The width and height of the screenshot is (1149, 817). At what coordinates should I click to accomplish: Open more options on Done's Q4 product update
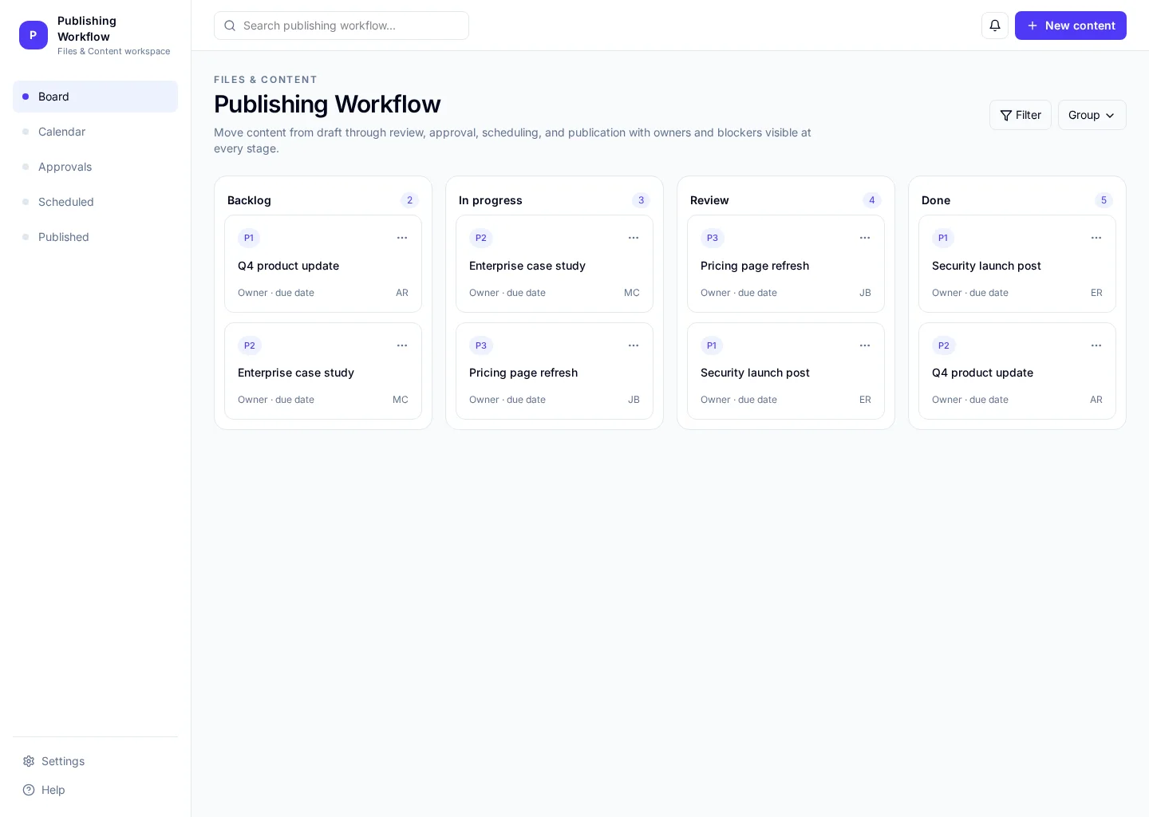[1096, 345]
